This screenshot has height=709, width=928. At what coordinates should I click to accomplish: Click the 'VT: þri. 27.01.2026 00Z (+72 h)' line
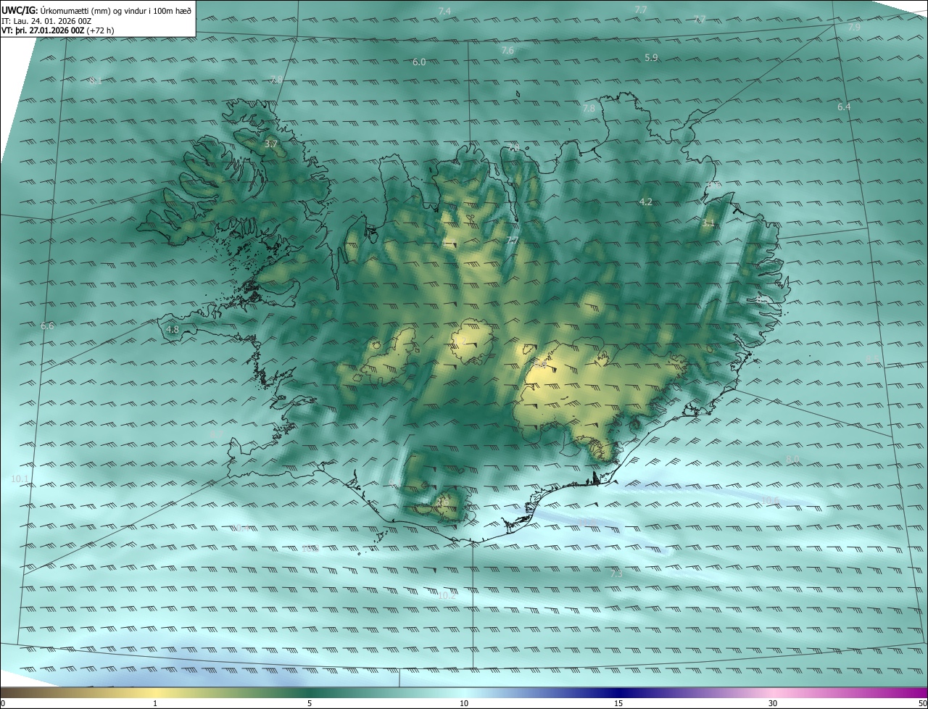pyautogui.click(x=58, y=30)
